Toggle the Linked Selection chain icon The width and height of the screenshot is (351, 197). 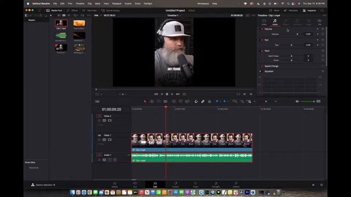[202, 101]
